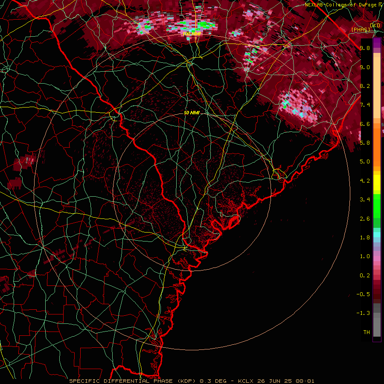384x384 pixels.
Task: Click the '50 NMI' range ring label
Action: click(x=192, y=113)
